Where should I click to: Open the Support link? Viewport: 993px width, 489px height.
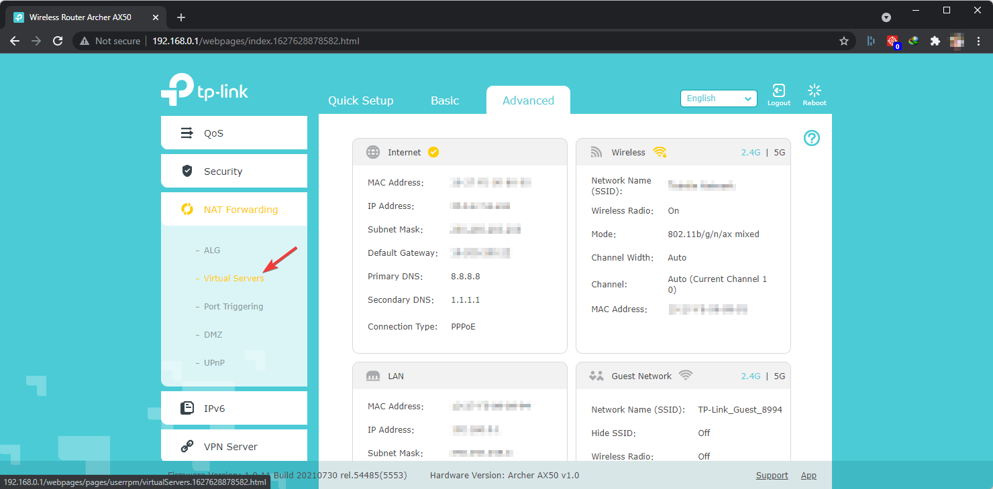[x=772, y=476]
